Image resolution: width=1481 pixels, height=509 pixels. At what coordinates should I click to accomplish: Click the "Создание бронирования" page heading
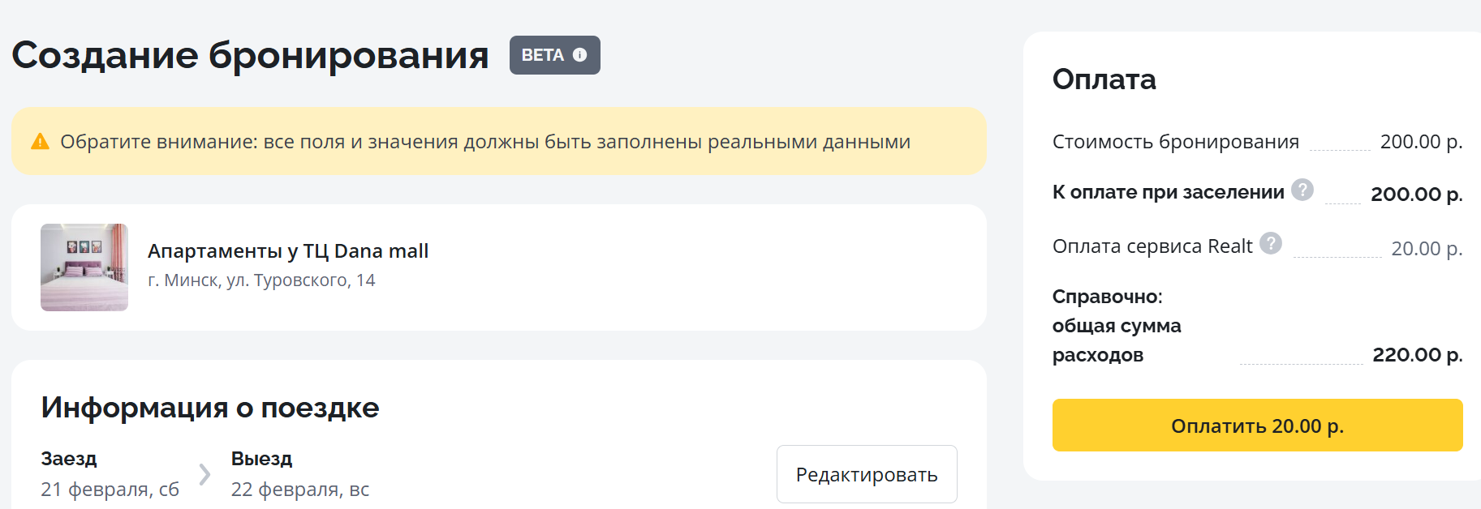pyautogui.click(x=250, y=55)
